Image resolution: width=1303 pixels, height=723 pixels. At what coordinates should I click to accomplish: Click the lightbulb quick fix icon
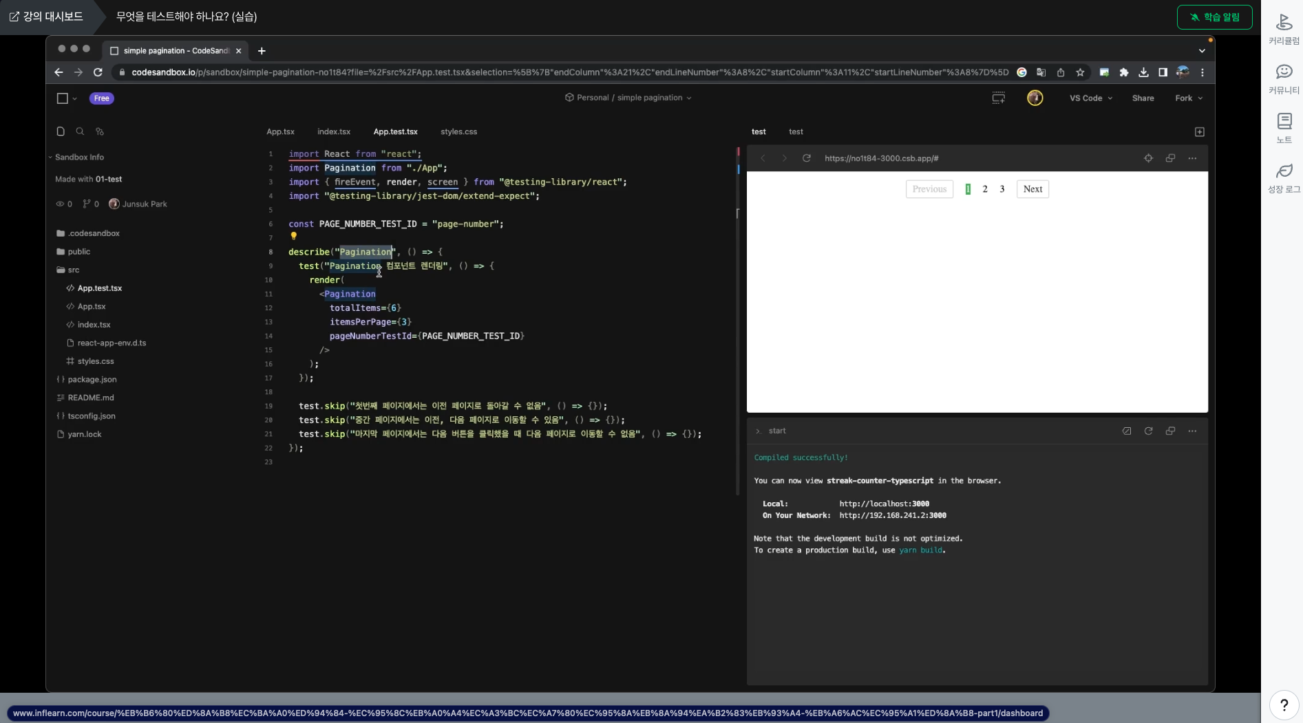pos(294,236)
